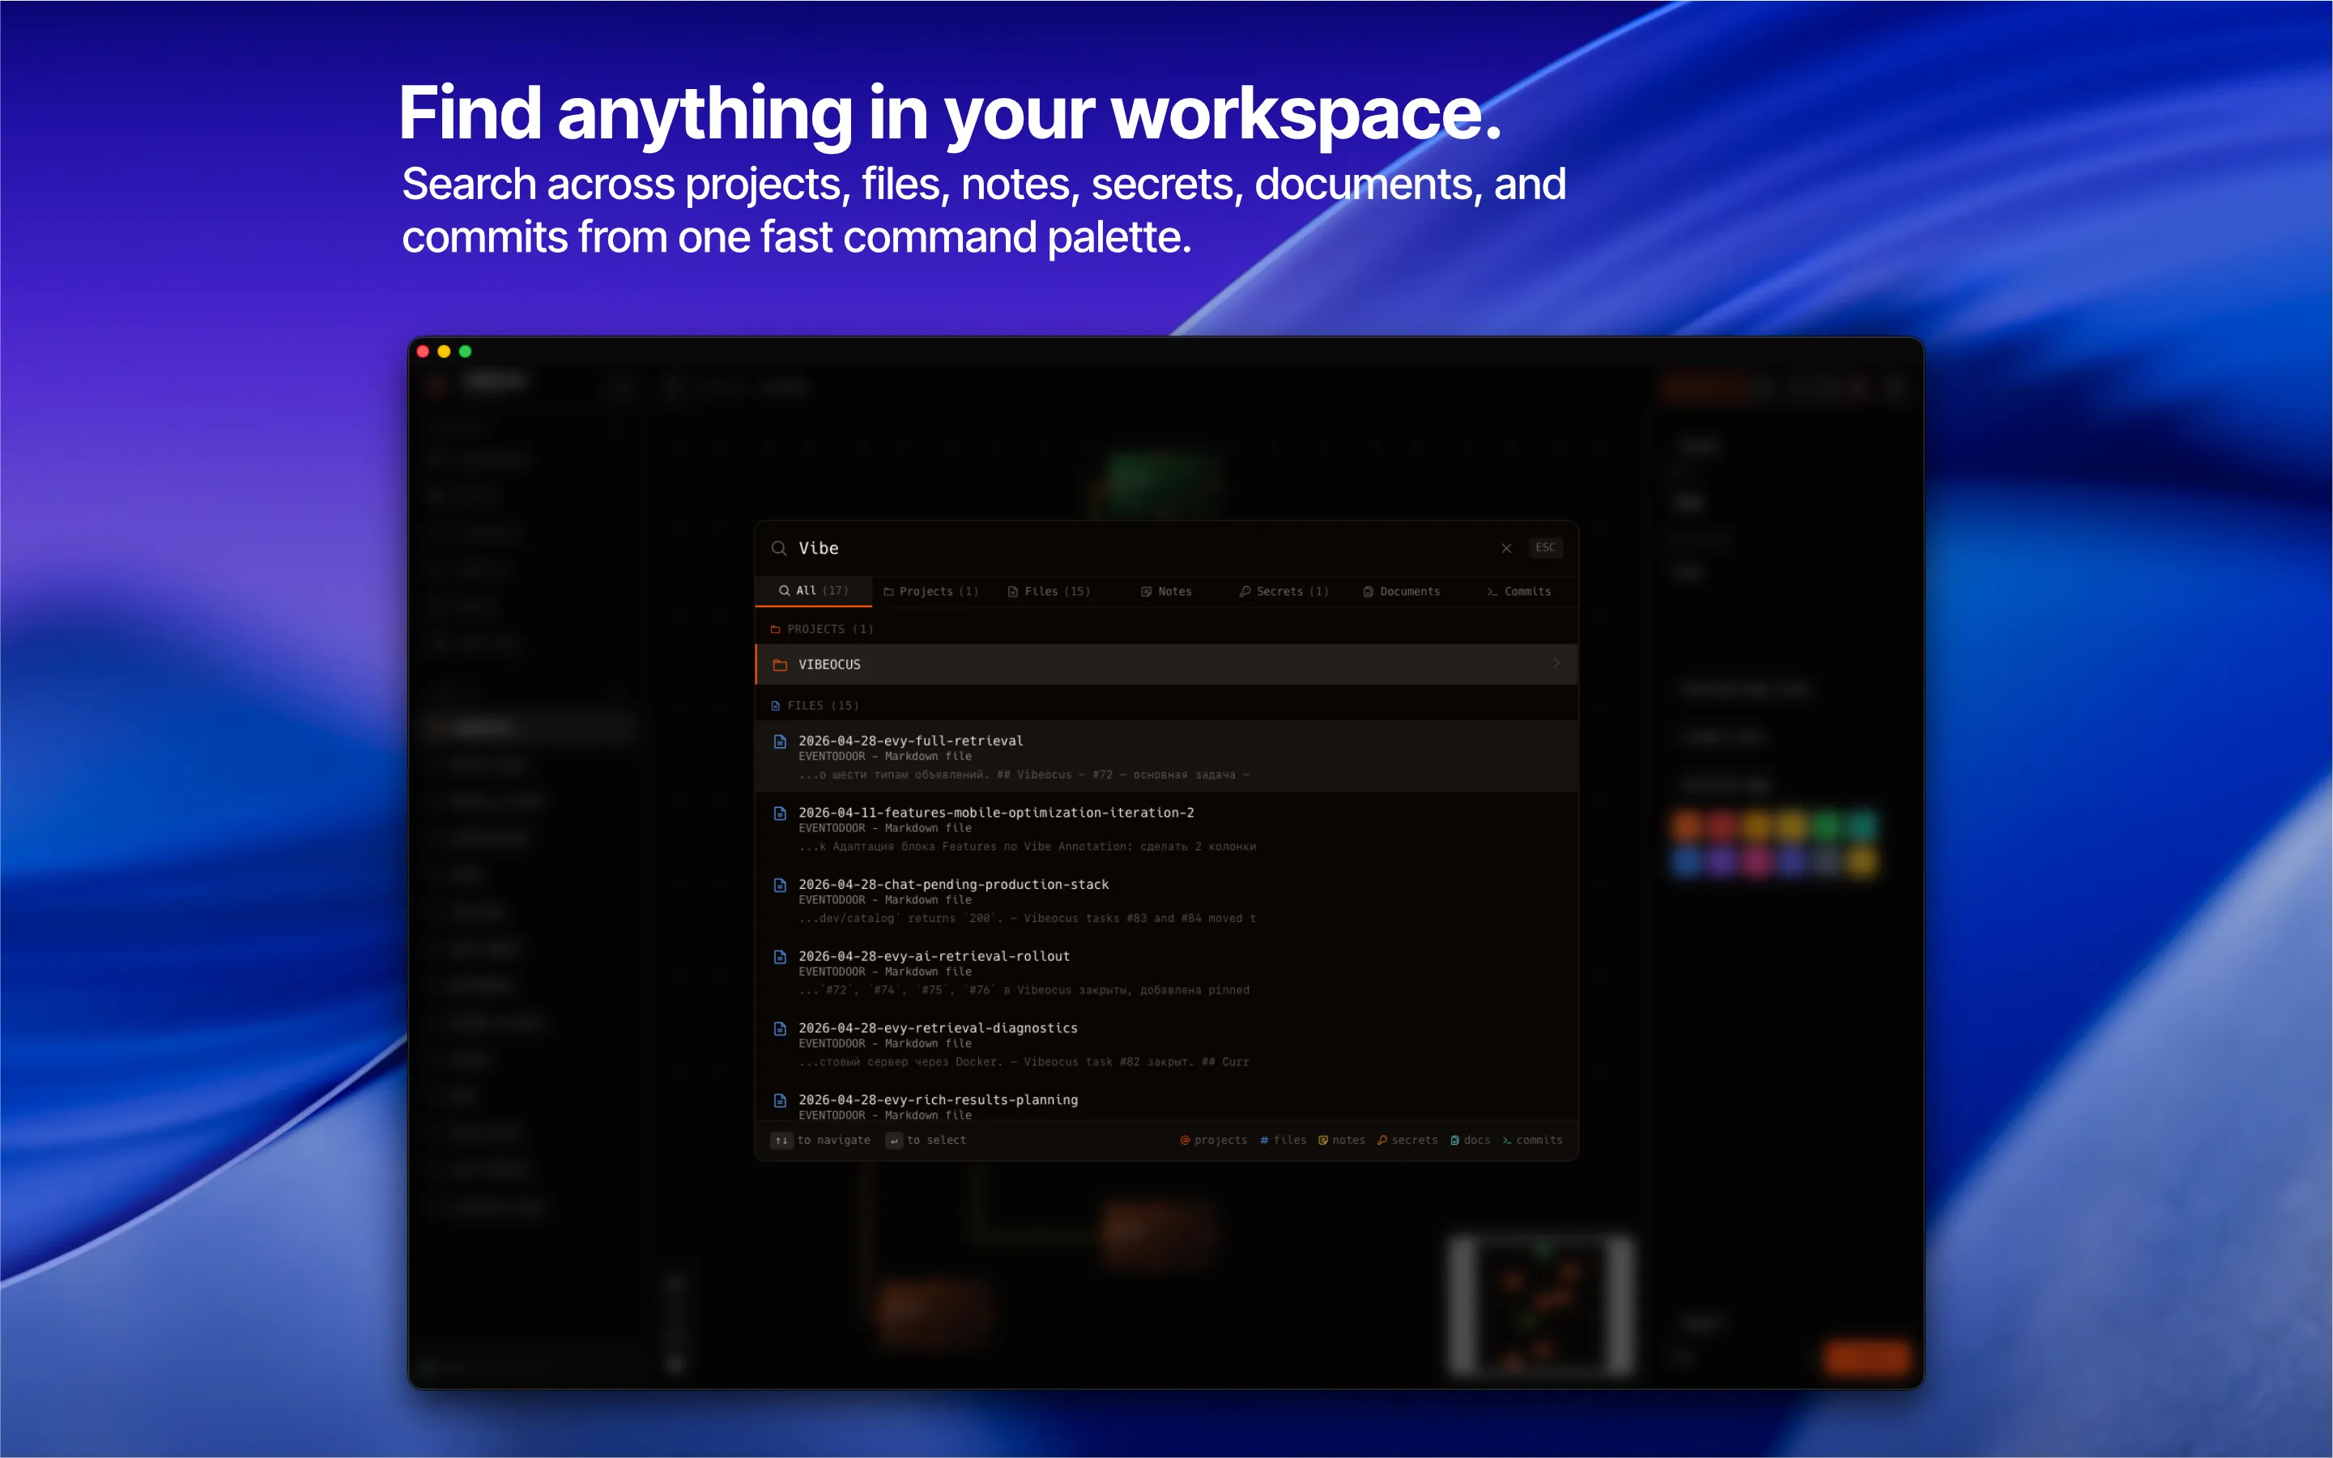2333x1458 pixels.
Task: Open file 2026-04-28-chat-pending-production-stack
Action: tap(1166, 901)
